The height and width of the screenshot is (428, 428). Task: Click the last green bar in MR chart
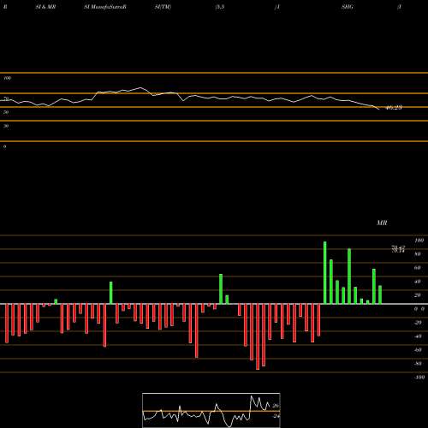380,294
